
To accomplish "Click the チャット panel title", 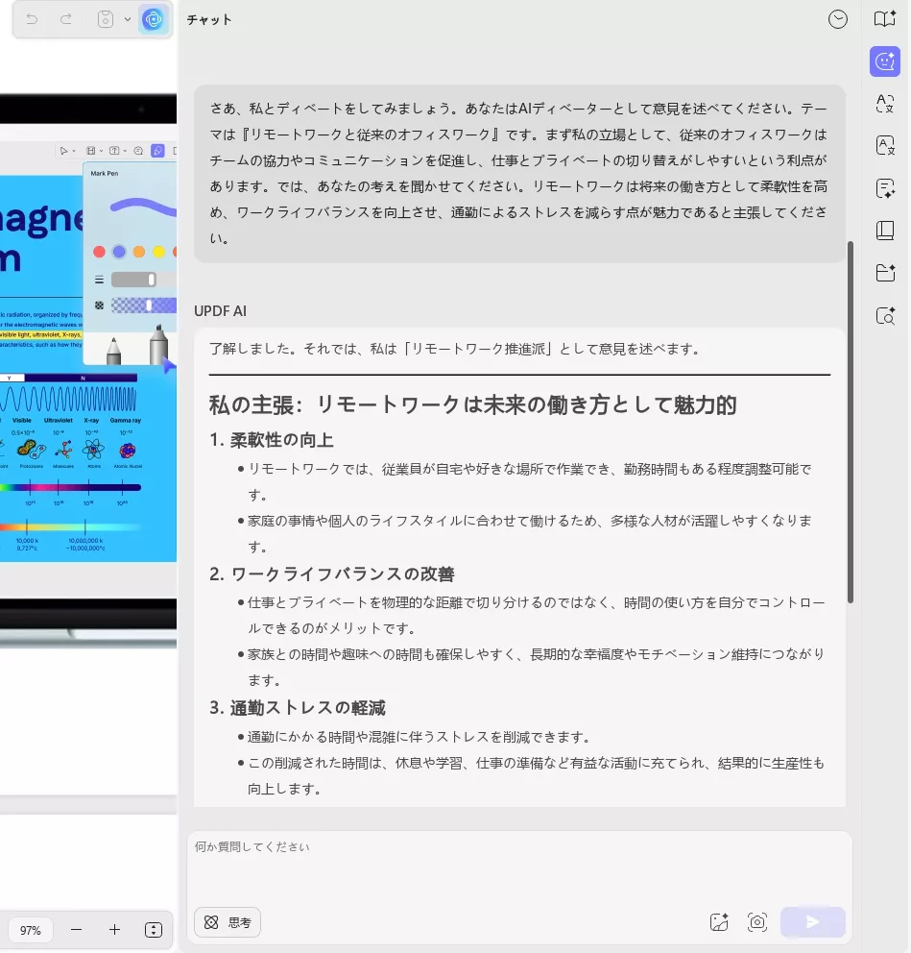I will click(209, 20).
